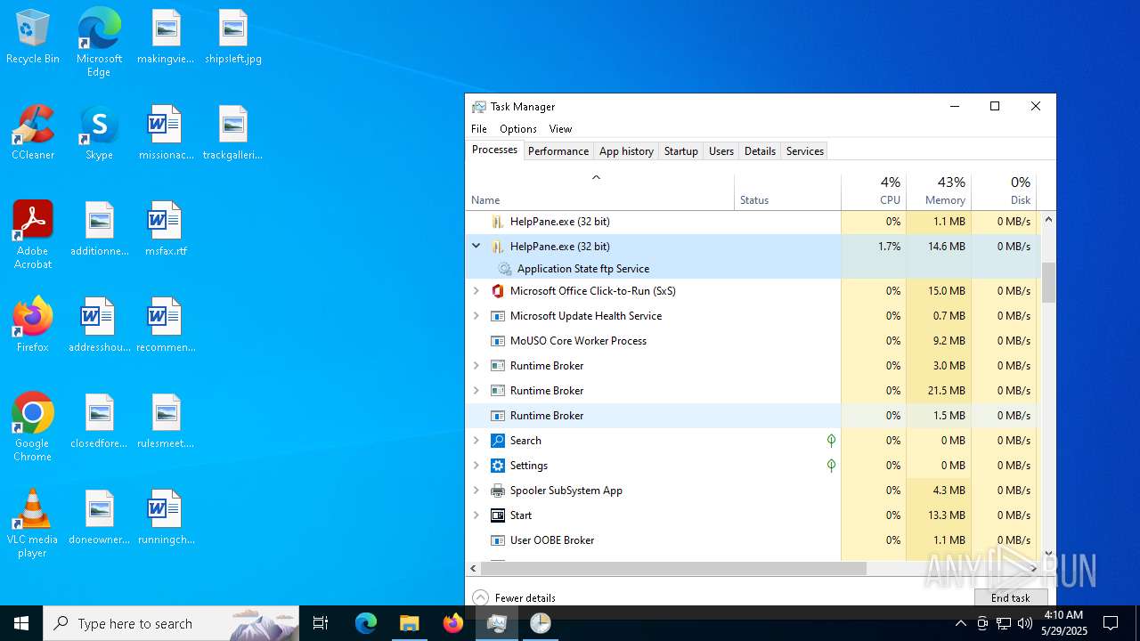The width and height of the screenshot is (1140, 641).
Task: Open the Recycle Bin desktop icon
Action: tap(33, 37)
